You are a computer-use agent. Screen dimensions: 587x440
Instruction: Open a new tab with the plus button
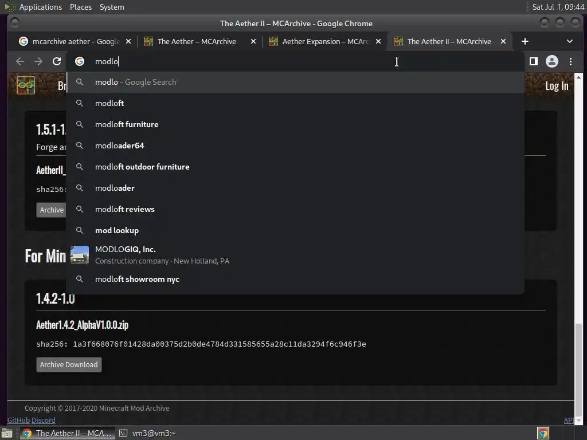[525, 41]
